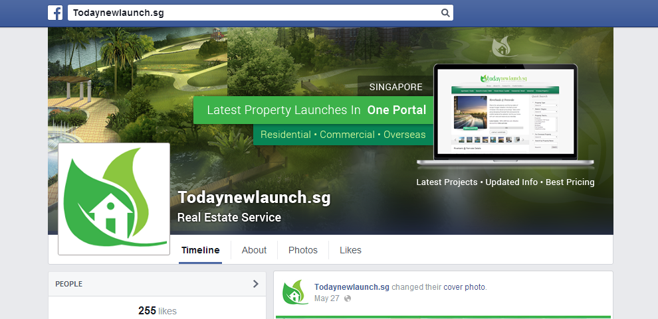Switch to the Timeline tab
The image size is (658, 319).
point(200,250)
